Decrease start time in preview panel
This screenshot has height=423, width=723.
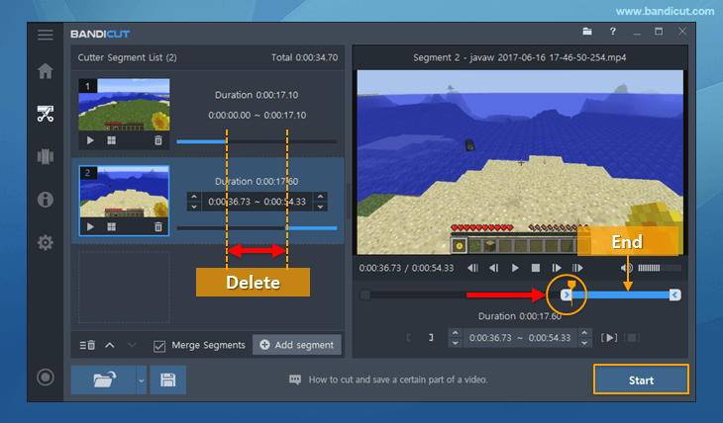[456, 343]
